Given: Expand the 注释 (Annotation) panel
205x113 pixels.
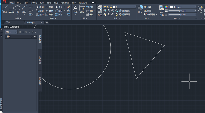Looking at the screenshot, I should 84,19.
